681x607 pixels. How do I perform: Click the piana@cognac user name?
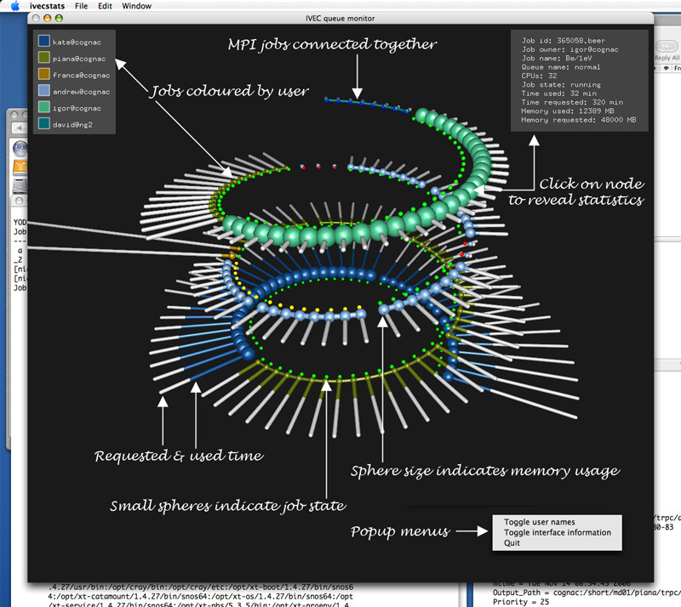(x=79, y=59)
